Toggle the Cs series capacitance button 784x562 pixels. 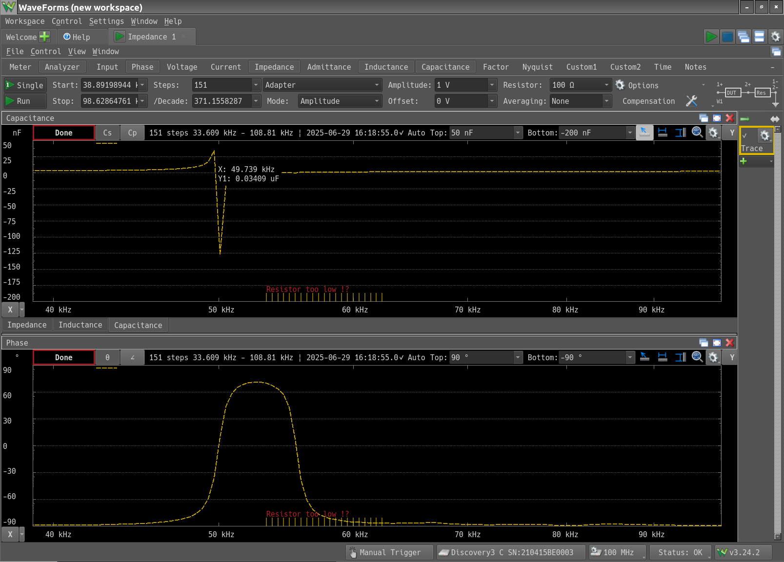click(x=107, y=133)
